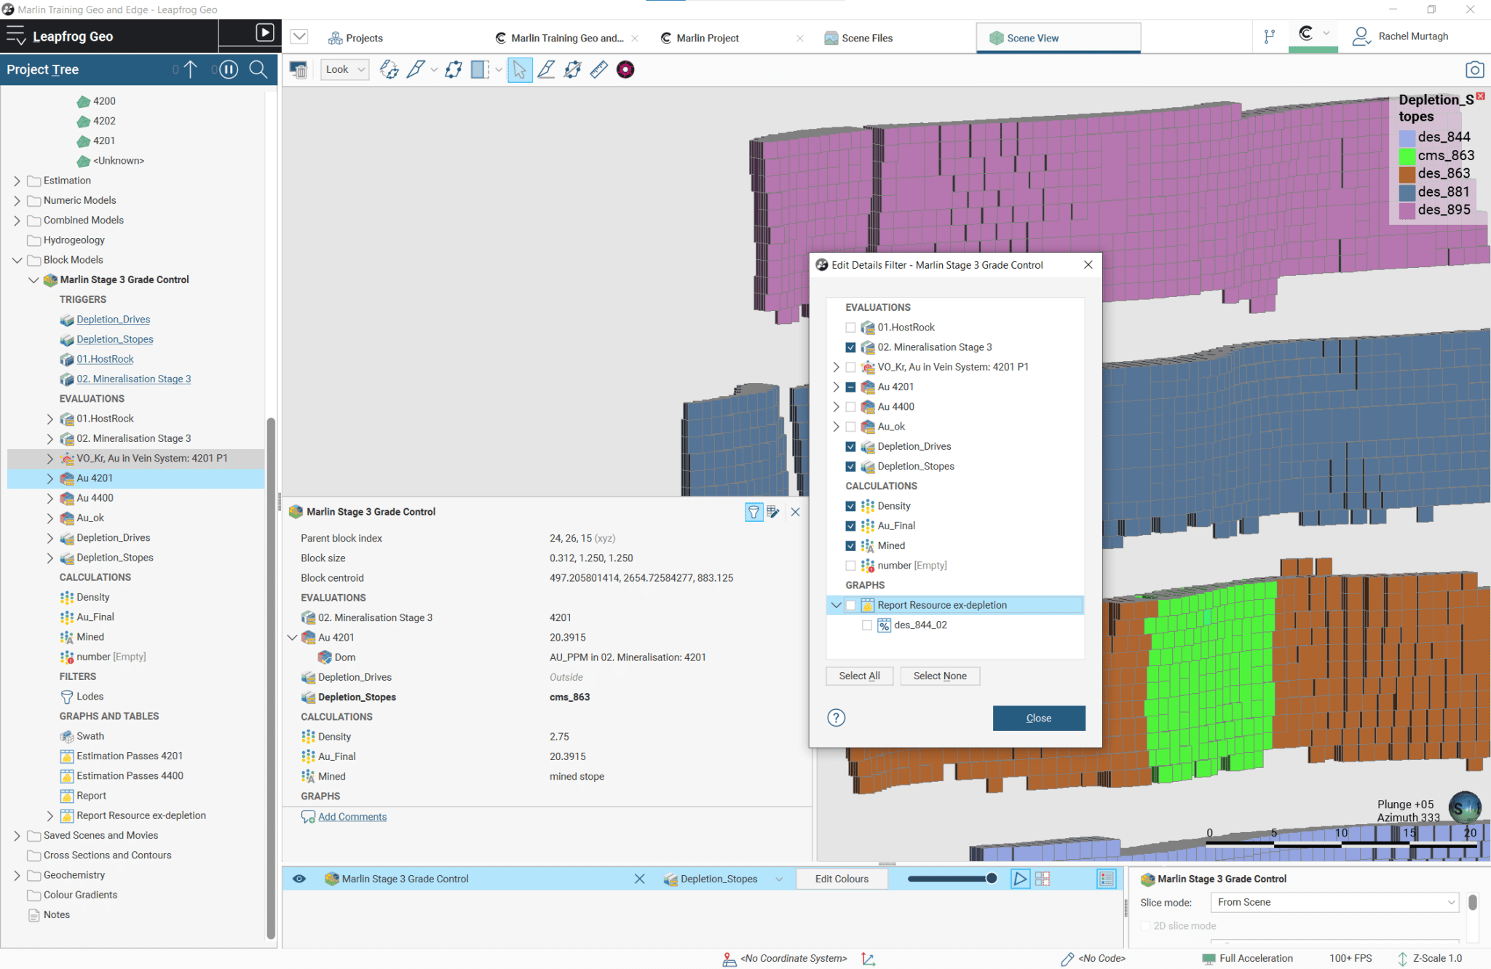Click the record circle toolbar icon
1491x969 pixels.
point(625,70)
